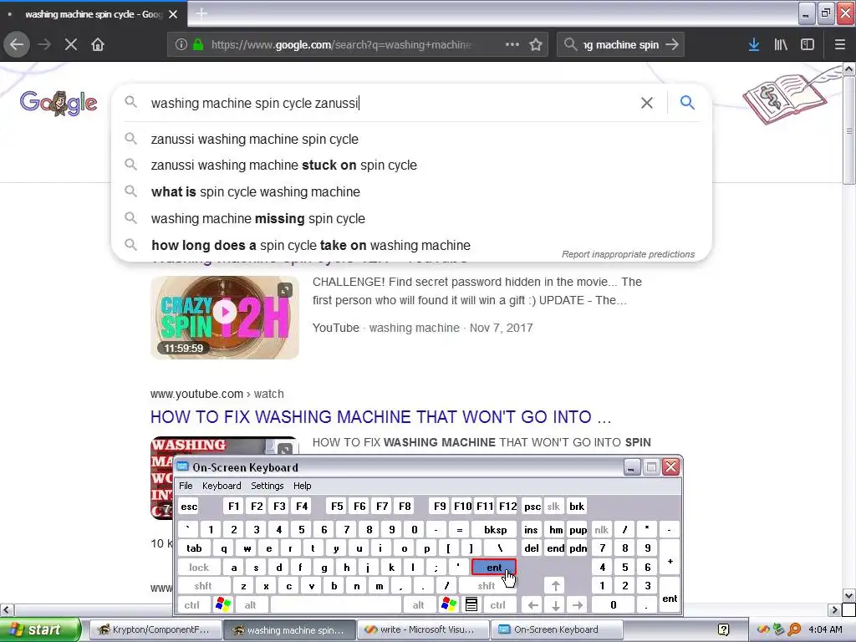Click the F5 key on On-Screen Keyboard

338,506
